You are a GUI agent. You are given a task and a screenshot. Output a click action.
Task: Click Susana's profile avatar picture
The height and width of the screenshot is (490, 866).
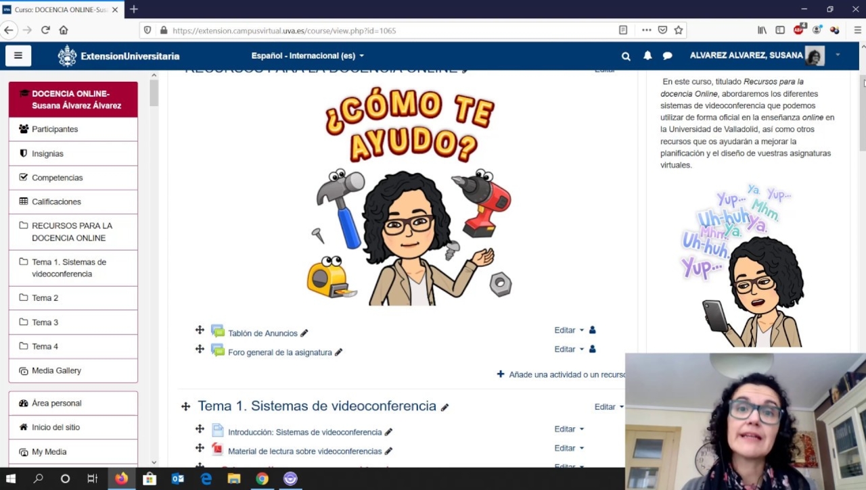815,55
